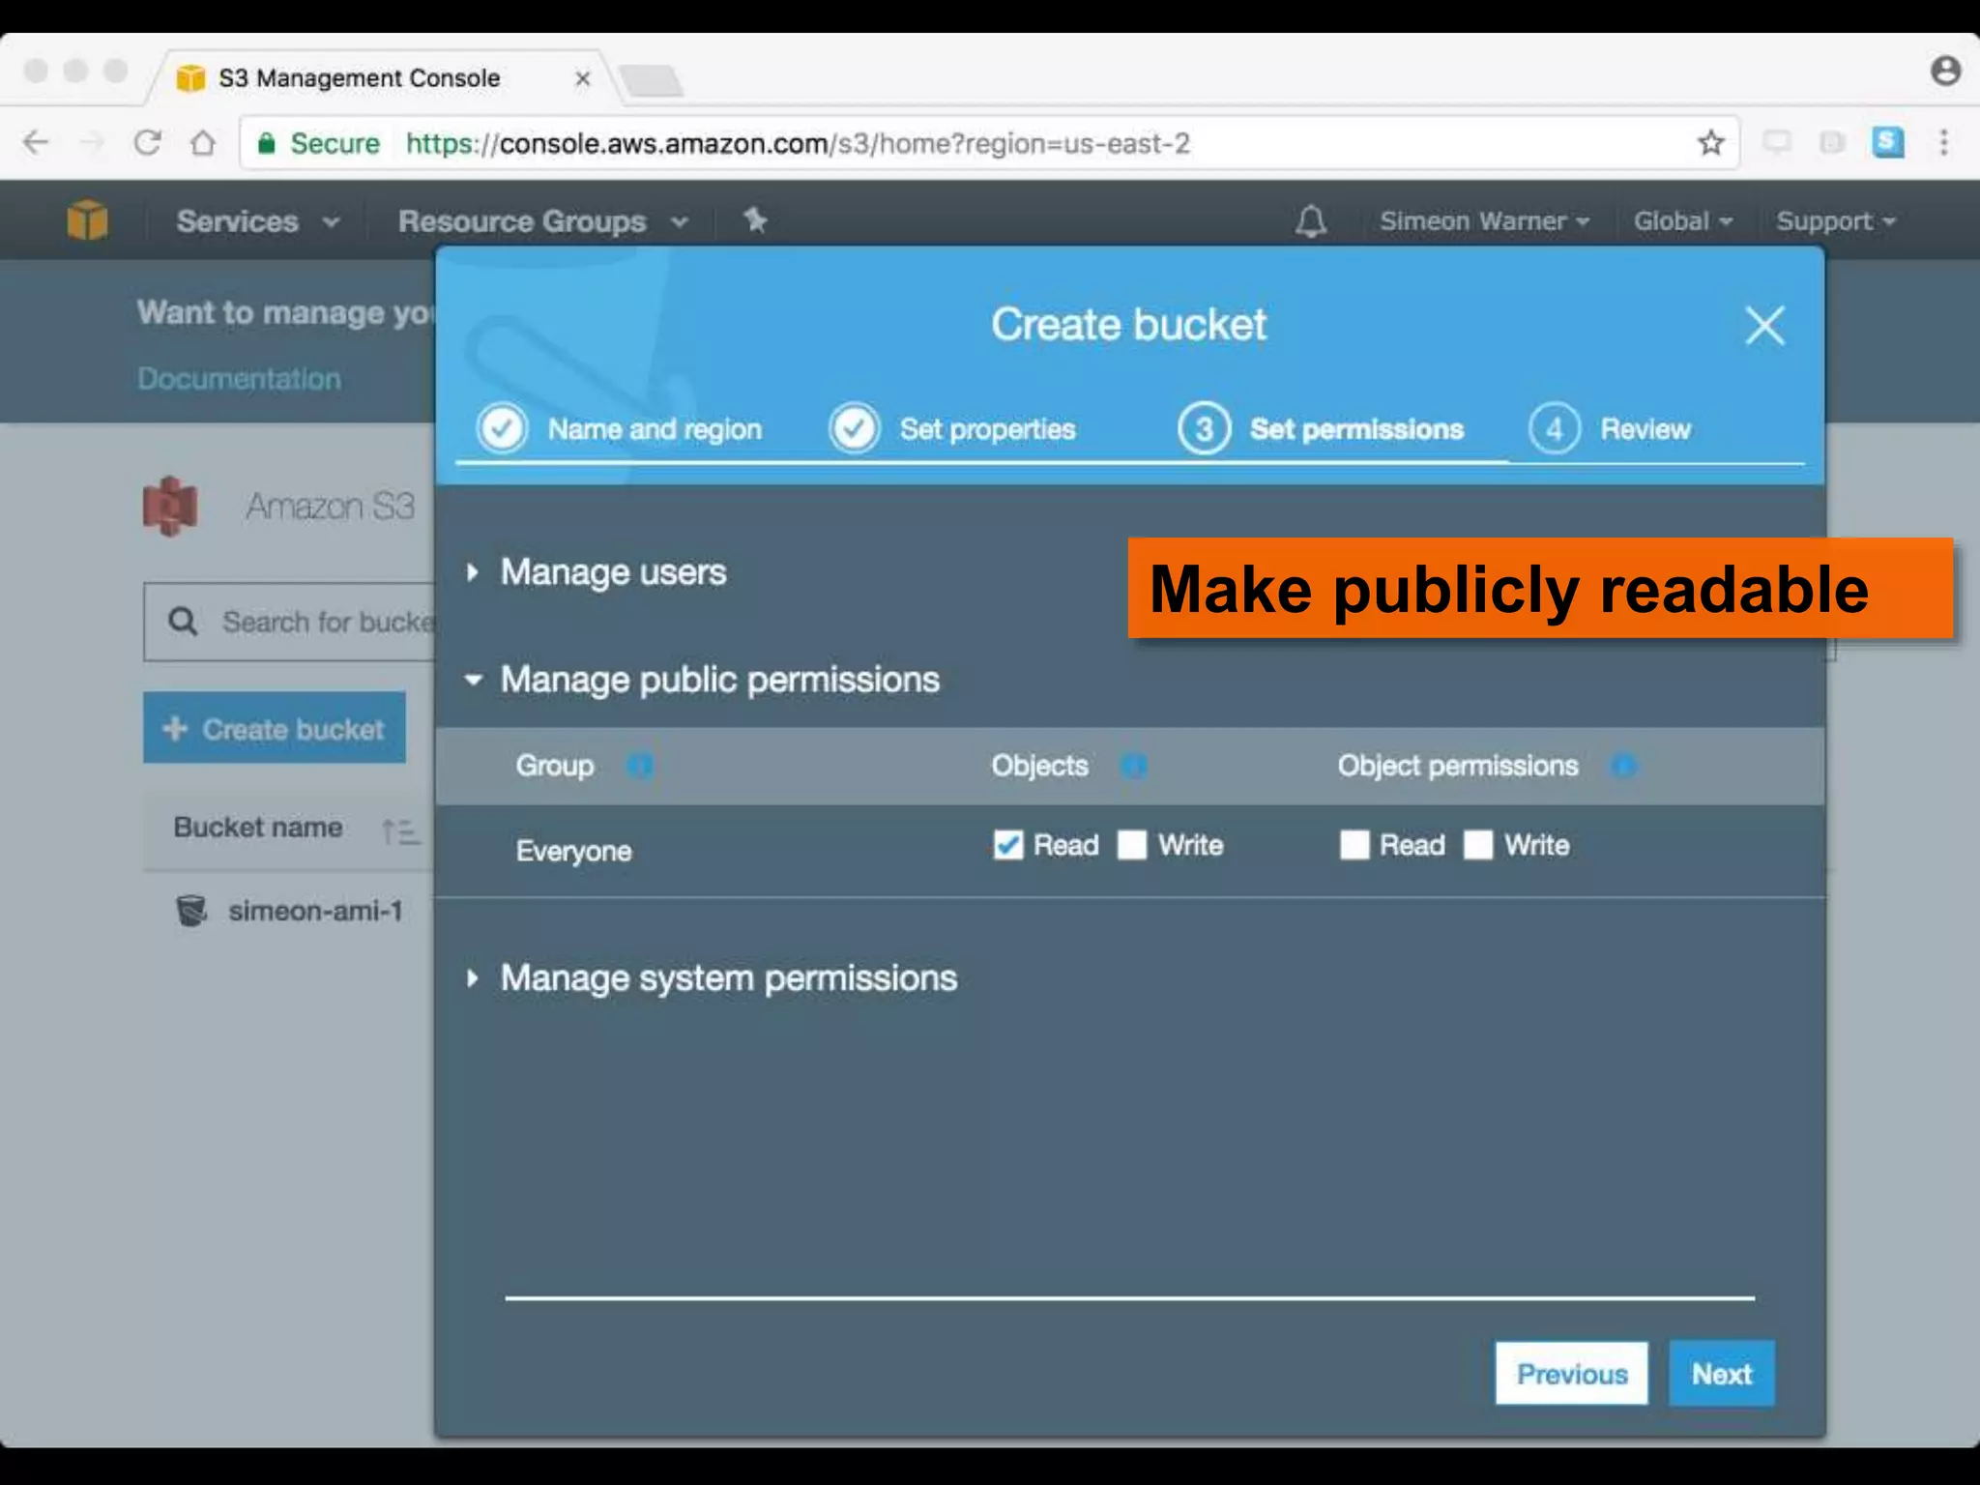Bookmark page with the star icon
The width and height of the screenshot is (1980, 1485).
coord(1711,143)
